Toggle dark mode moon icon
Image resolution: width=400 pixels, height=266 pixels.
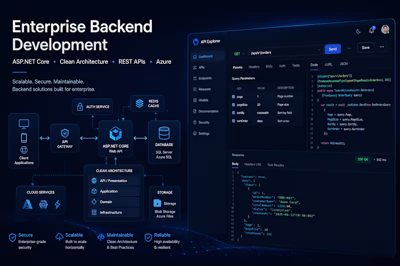[358, 31]
